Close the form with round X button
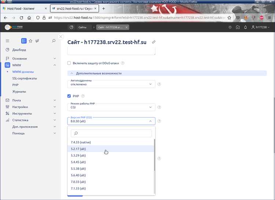The width and height of the screenshot is (275, 200). pos(60,37)
